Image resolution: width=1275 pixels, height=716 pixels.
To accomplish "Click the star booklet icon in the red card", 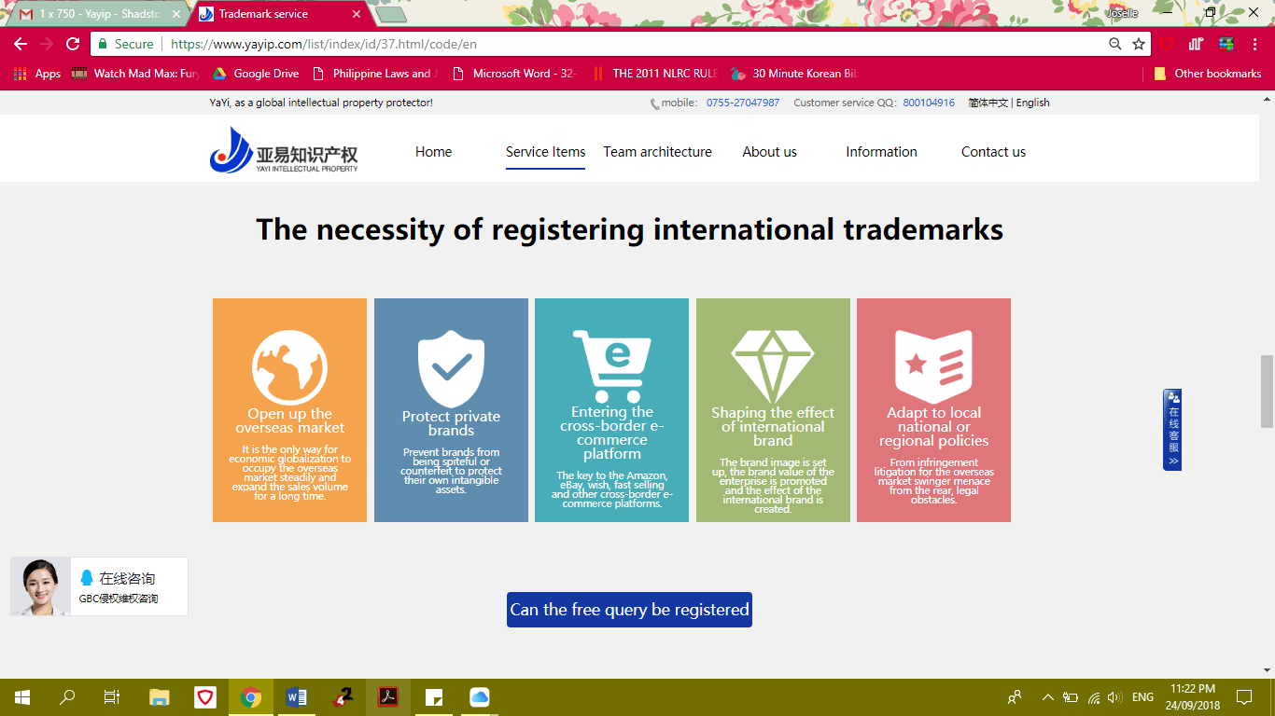I will (x=933, y=366).
